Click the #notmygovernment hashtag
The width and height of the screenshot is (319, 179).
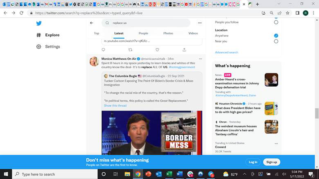[182, 67]
